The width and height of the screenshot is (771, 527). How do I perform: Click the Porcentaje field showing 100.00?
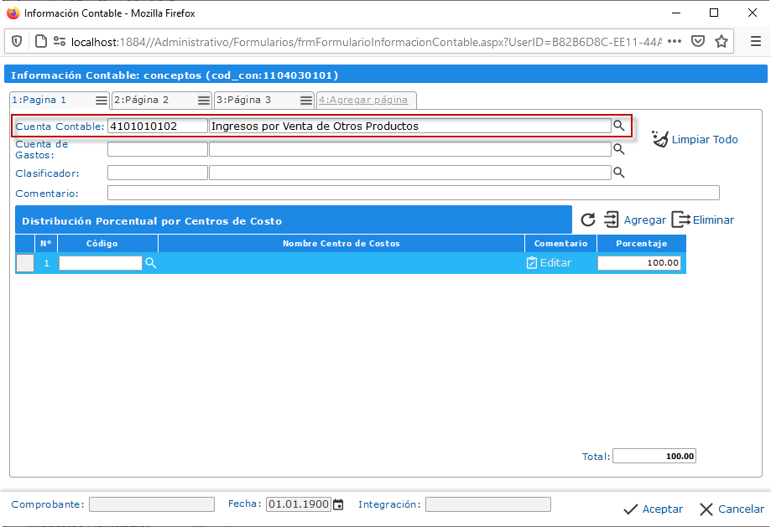click(x=639, y=263)
